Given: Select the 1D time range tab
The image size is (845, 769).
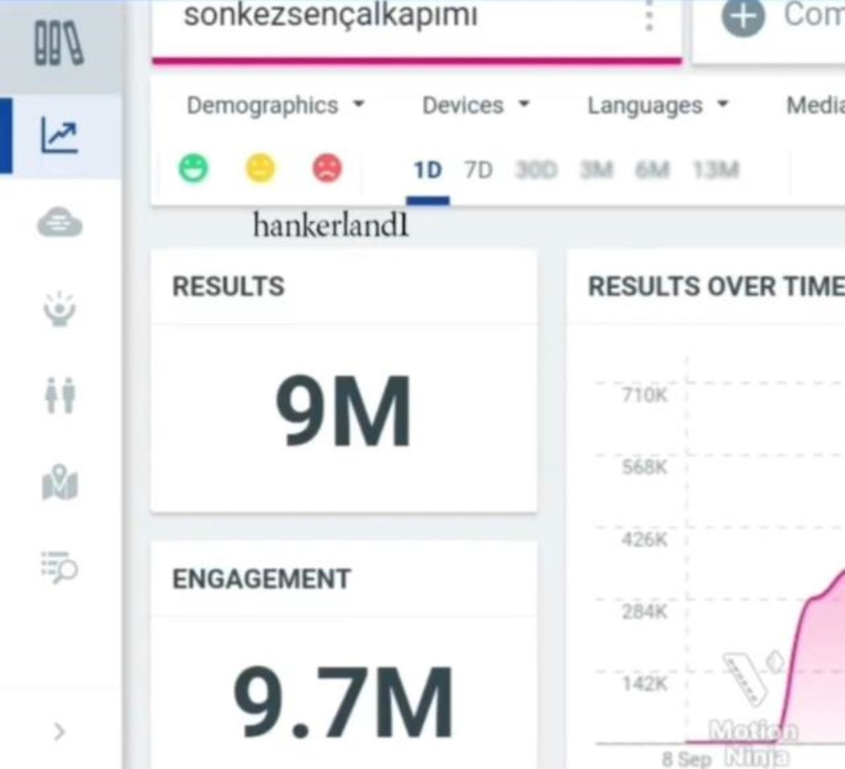Looking at the screenshot, I should click(426, 169).
